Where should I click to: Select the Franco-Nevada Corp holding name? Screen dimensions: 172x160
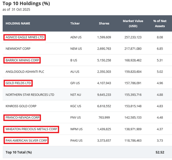pyautogui.click(x=22, y=118)
